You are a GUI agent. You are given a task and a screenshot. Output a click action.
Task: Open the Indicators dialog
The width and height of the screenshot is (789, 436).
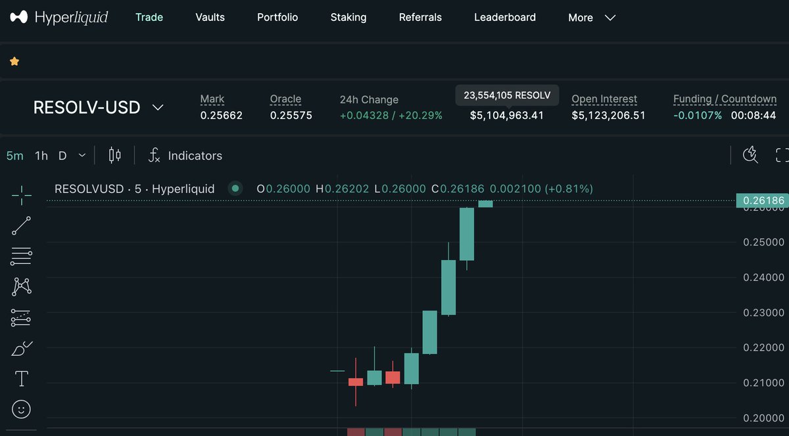185,156
